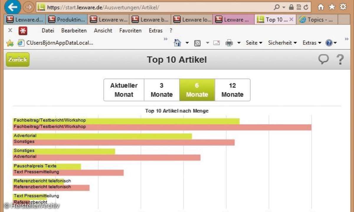Screen dimensions: 354x212
Task: Click the padlock security icon
Action: click(291, 7)
